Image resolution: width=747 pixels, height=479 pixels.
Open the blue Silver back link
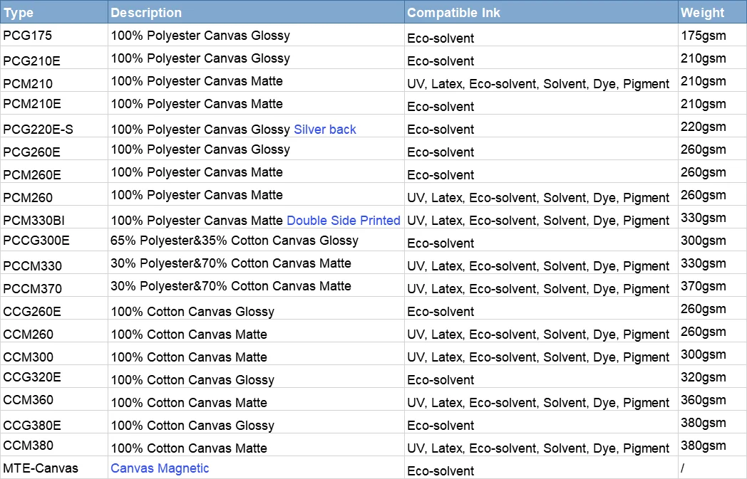coord(325,130)
